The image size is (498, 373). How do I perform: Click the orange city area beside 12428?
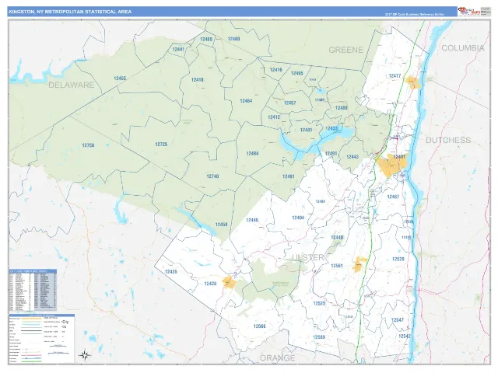pos(229,282)
